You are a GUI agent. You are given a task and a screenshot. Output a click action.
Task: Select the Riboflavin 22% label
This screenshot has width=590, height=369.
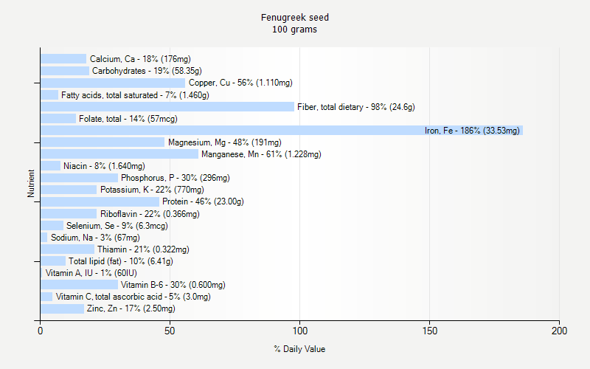click(x=150, y=214)
